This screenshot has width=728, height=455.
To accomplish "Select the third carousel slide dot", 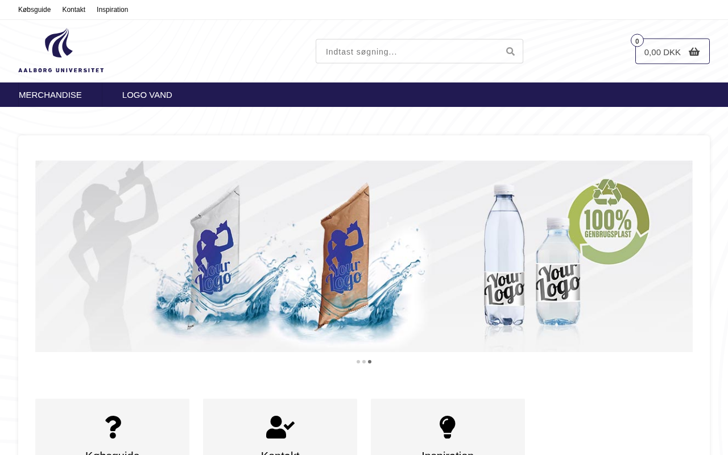I will [370, 362].
